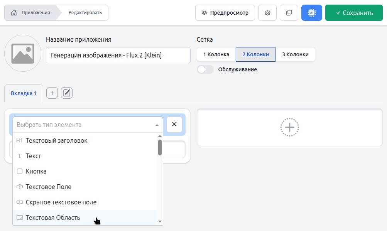Choose Текст option from list

coord(85,156)
